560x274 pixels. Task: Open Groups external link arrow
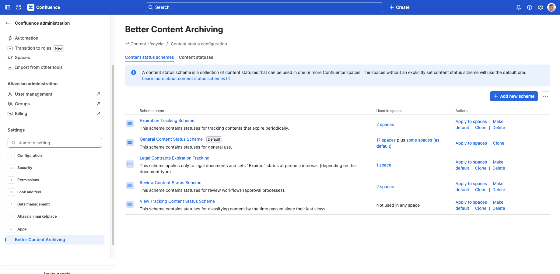98,104
